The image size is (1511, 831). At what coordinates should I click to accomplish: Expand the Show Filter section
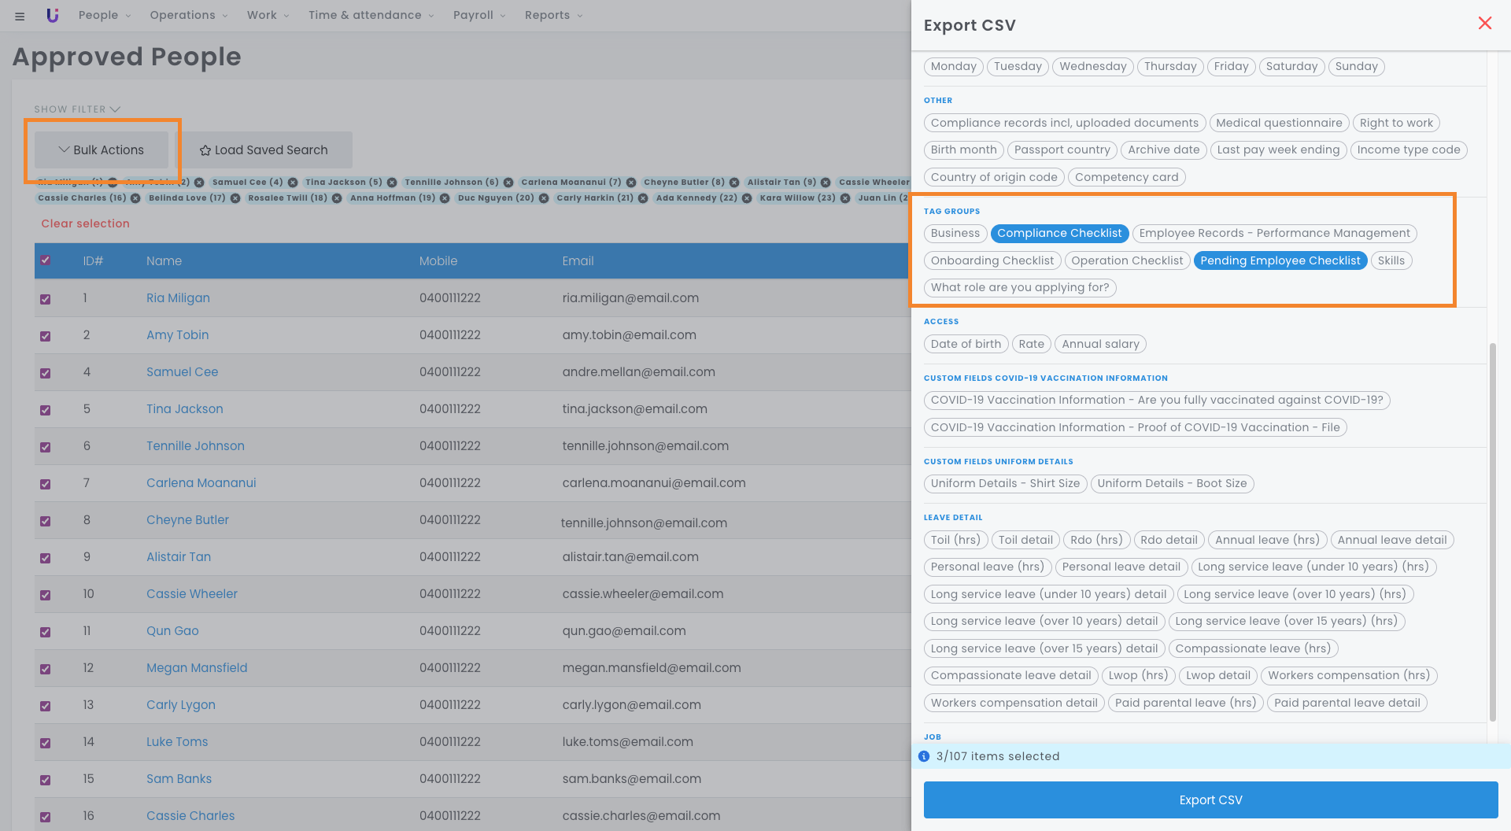pyautogui.click(x=77, y=109)
